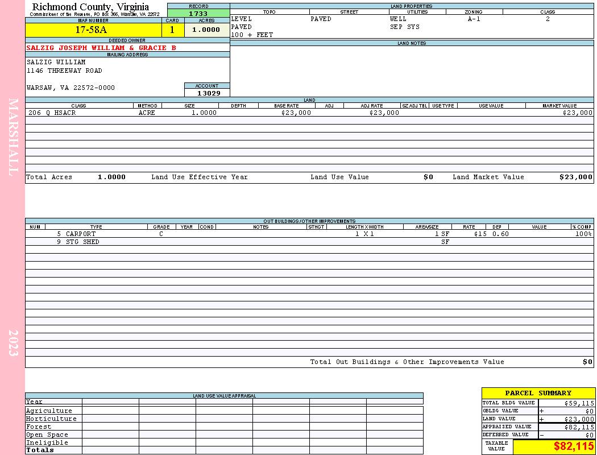The image size is (597, 455).
Task: Click Total Acres value 1.0000
Action: click(x=111, y=177)
